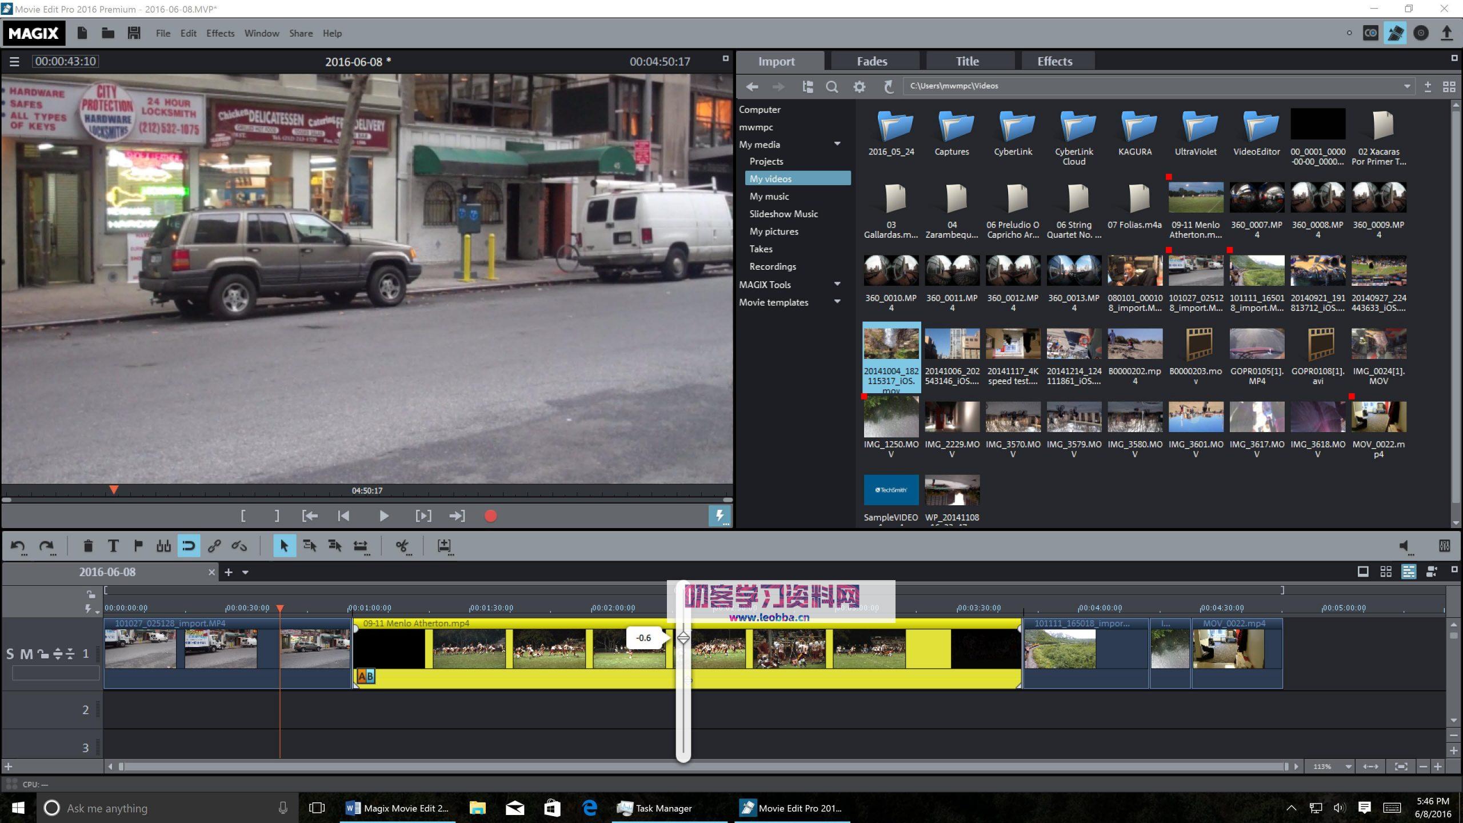Refresh the media pool folder view
The image size is (1463, 823).
[888, 87]
